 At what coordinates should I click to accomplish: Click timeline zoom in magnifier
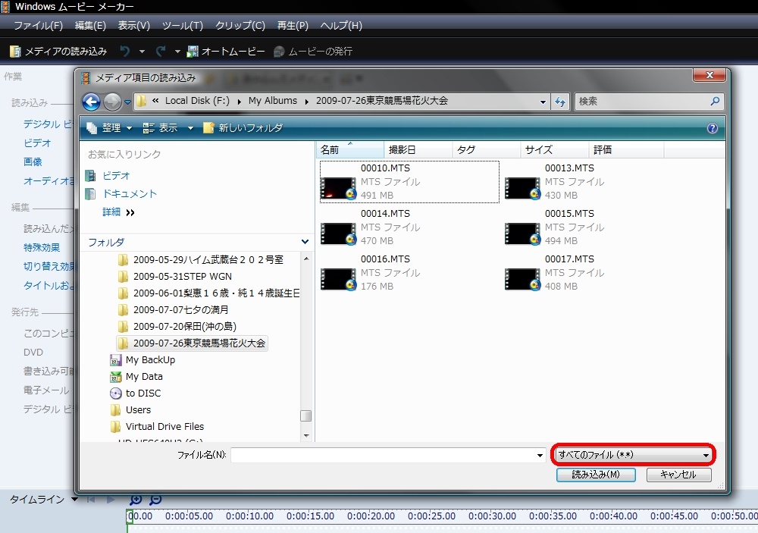point(136,500)
